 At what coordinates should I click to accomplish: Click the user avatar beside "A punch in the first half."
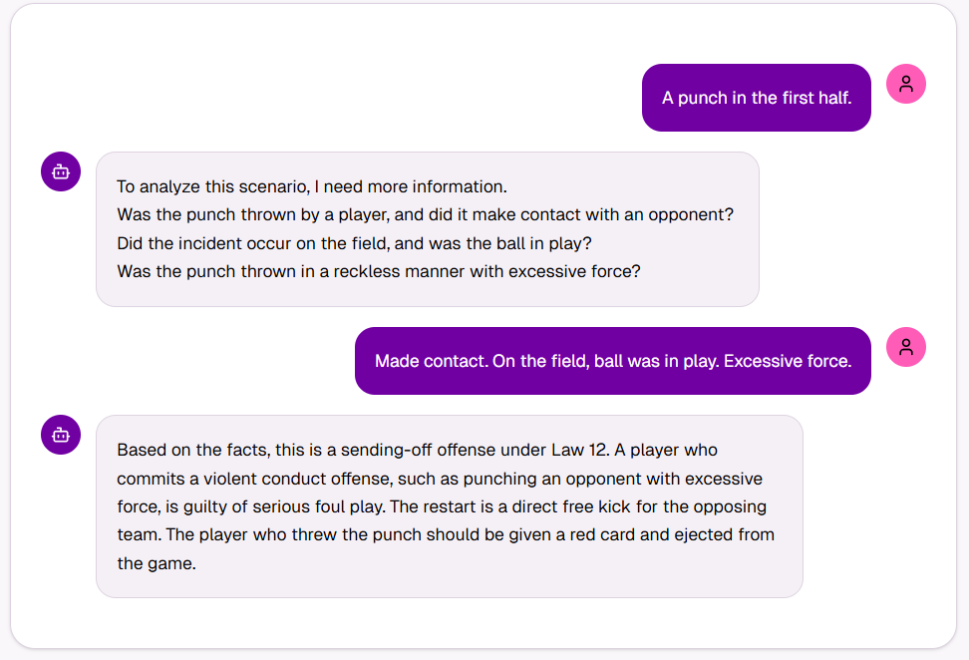click(x=905, y=85)
